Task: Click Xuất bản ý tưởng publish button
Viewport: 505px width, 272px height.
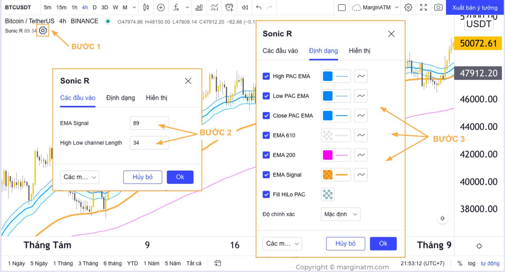Action: 475,7
